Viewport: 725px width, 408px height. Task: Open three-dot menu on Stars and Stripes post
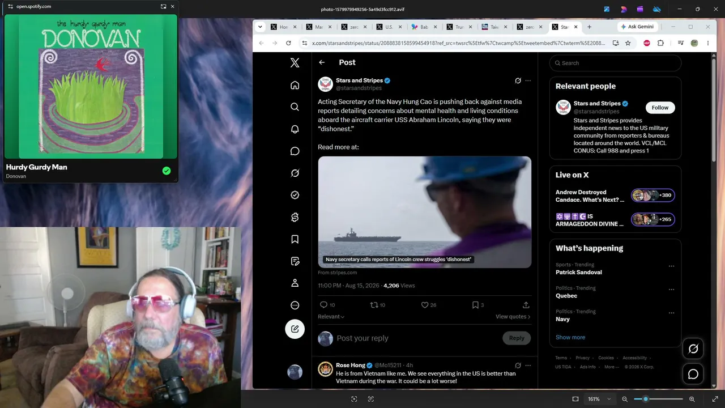click(x=528, y=80)
